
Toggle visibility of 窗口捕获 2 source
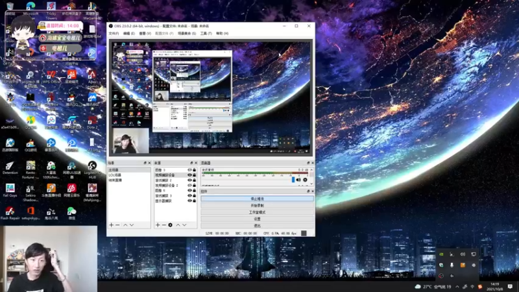pyautogui.click(x=189, y=180)
